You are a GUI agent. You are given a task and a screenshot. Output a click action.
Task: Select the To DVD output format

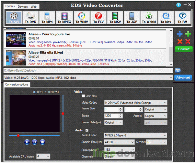(x=30, y=17)
